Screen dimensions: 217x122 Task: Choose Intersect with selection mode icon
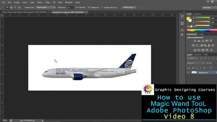point(19,7)
